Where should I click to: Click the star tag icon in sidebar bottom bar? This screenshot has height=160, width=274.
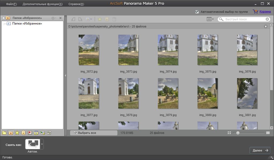click(x=24, y=133)
